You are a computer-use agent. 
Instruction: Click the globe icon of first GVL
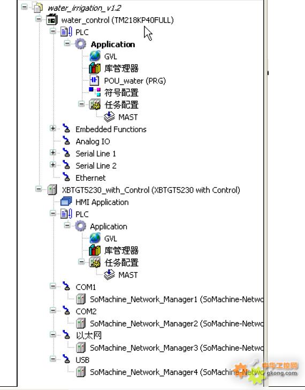click(95, 56)
